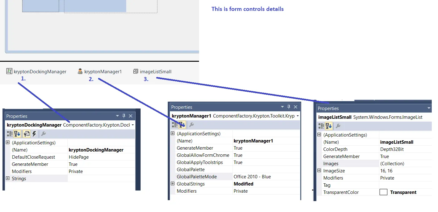Select the TransparentColor white color swatch
The image size is (438, 212).
click(x=383, y=192)
